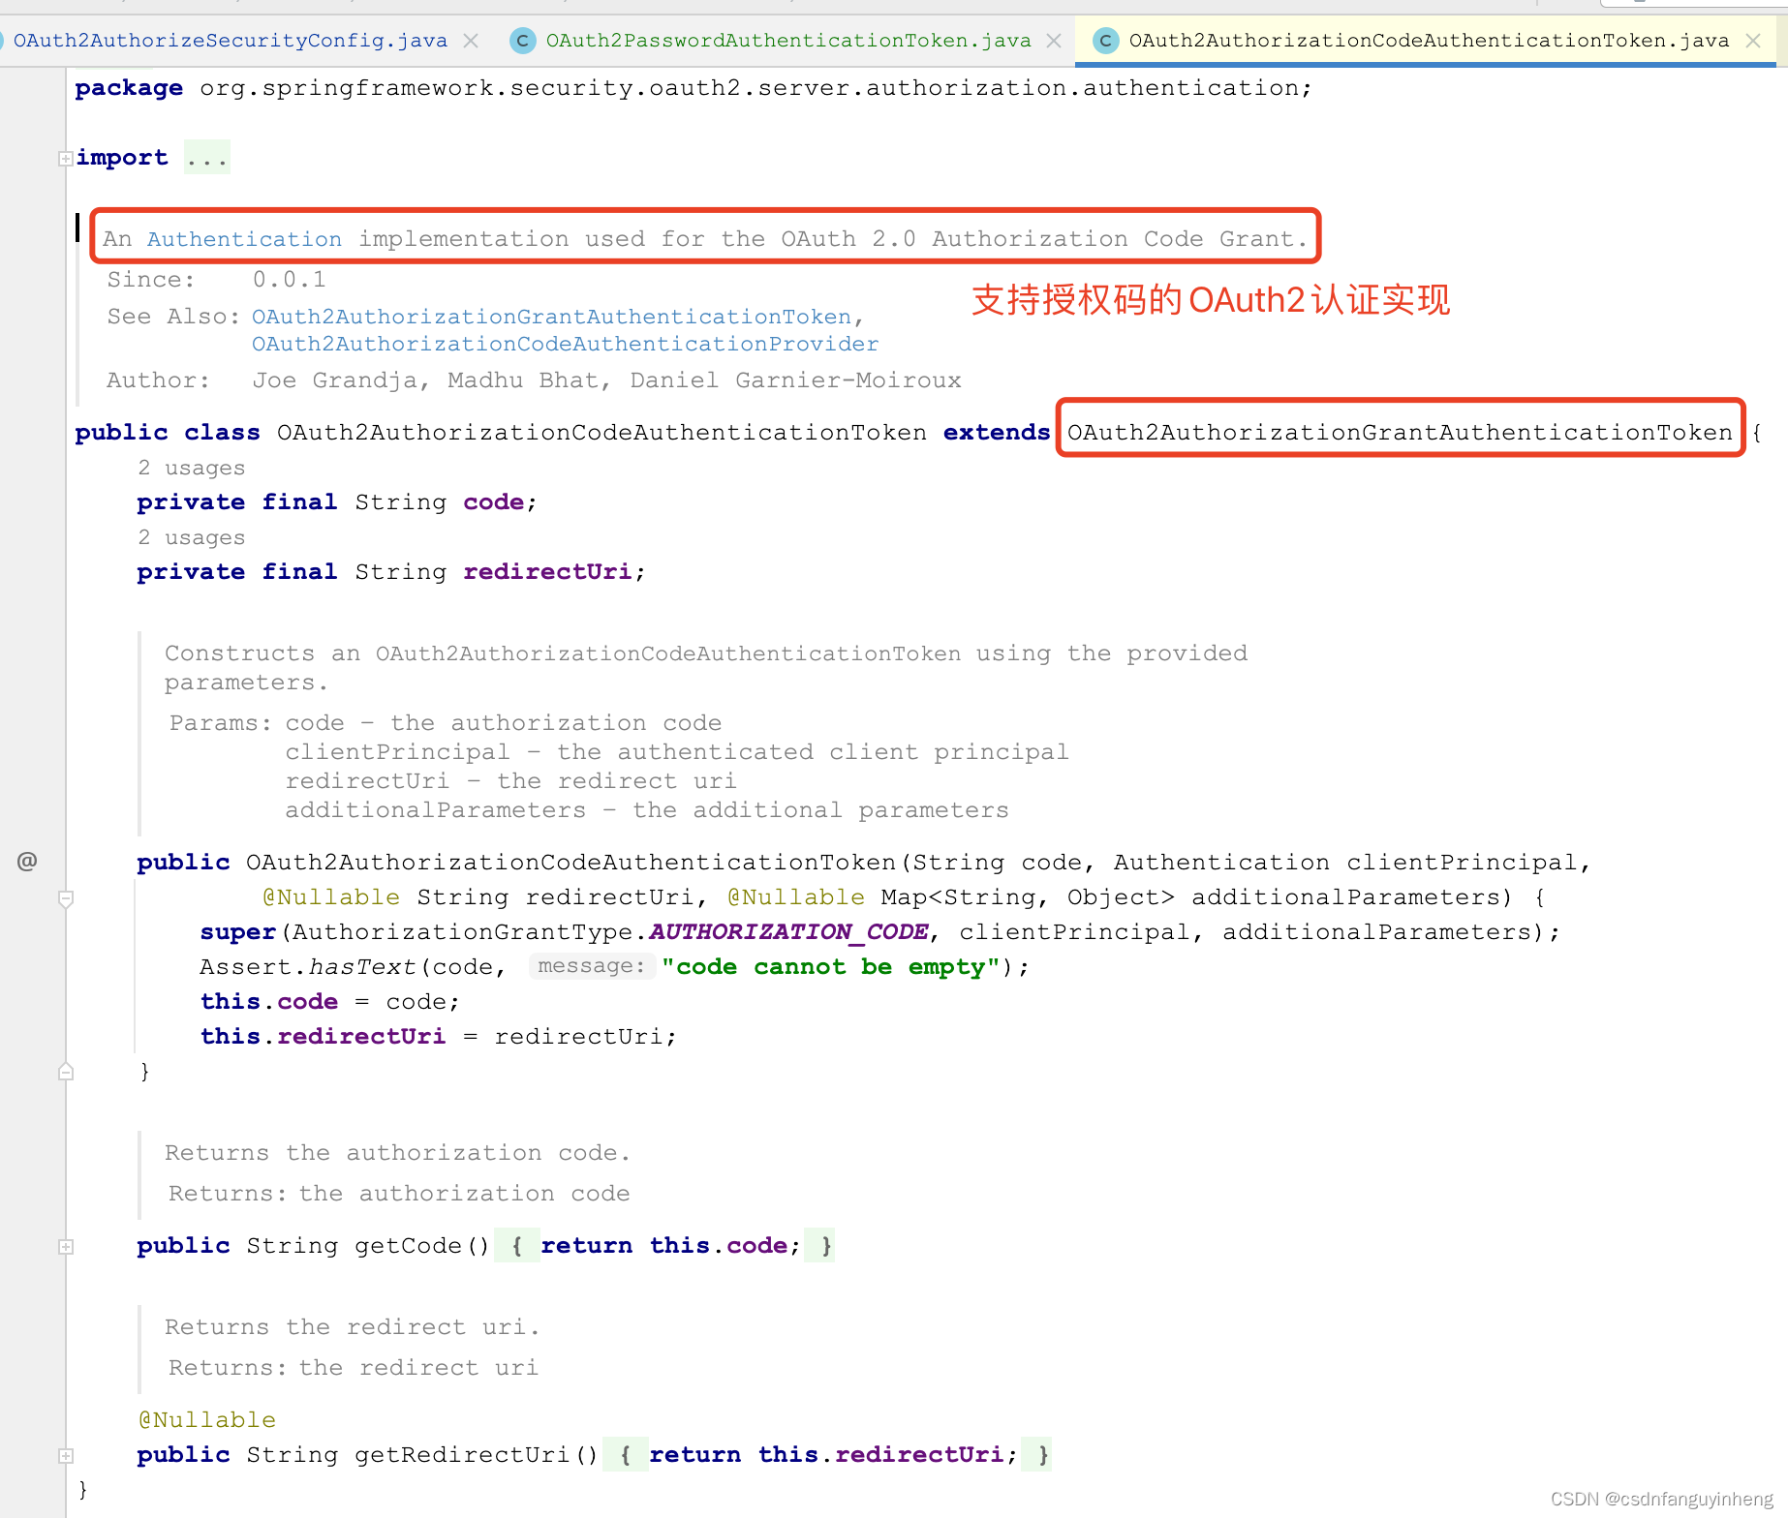Click the "code cannot be empty" string
Screen dimensions: 1788x1518
point(832,967)
